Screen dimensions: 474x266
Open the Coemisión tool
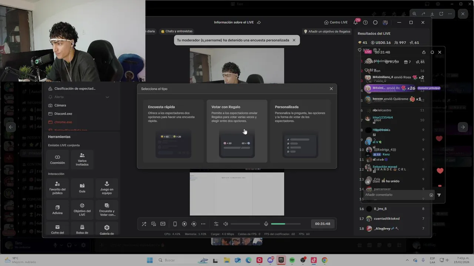tap(57, 159)
